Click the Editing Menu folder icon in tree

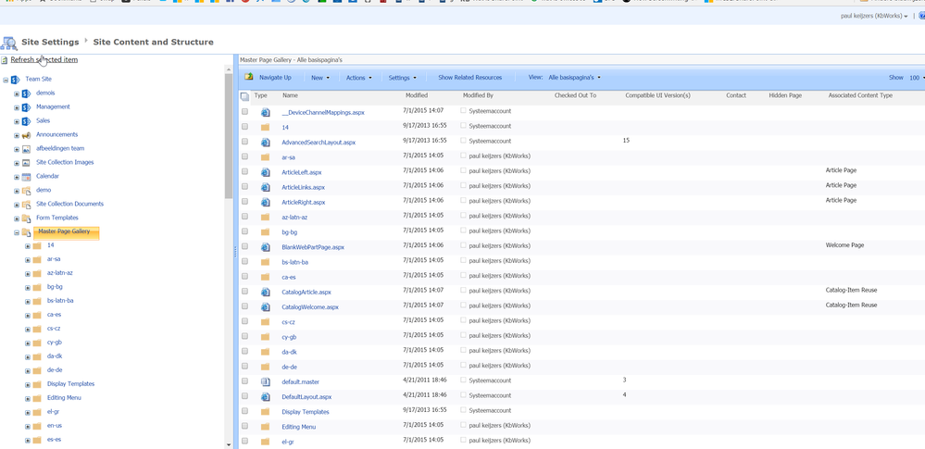[37, 398]
